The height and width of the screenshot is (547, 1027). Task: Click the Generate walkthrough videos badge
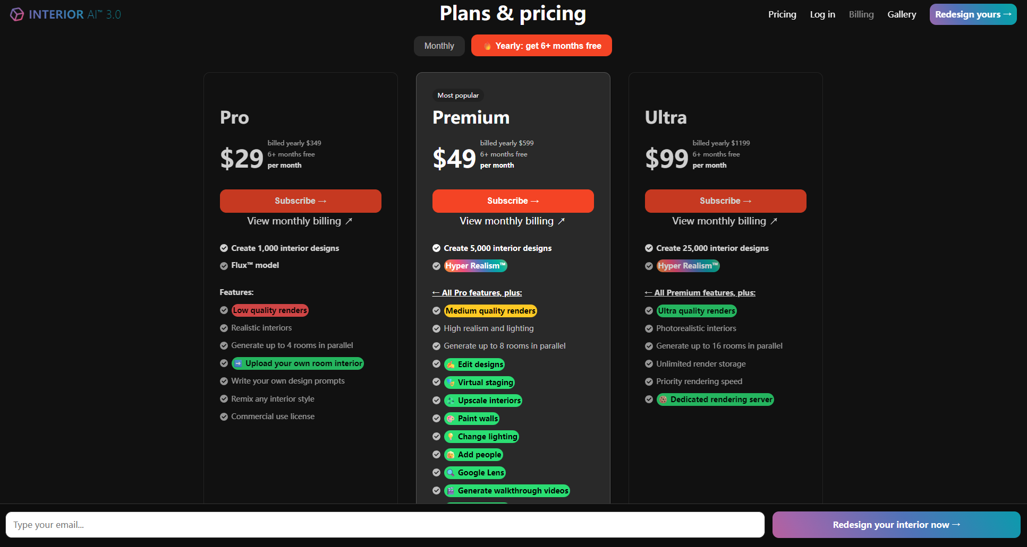pyautogui.click(x=507, y=491)
